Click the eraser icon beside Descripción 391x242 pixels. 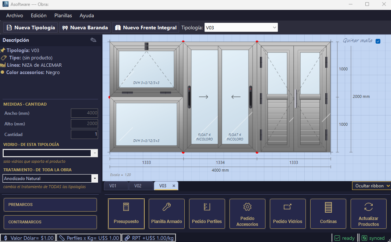93,40
